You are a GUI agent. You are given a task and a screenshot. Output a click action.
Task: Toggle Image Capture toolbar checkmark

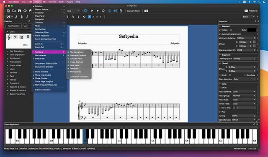pos(68,62)
